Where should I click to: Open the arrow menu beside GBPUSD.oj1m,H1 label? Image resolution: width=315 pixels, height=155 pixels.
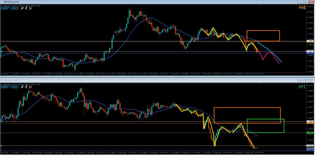(x=2, y=84)
